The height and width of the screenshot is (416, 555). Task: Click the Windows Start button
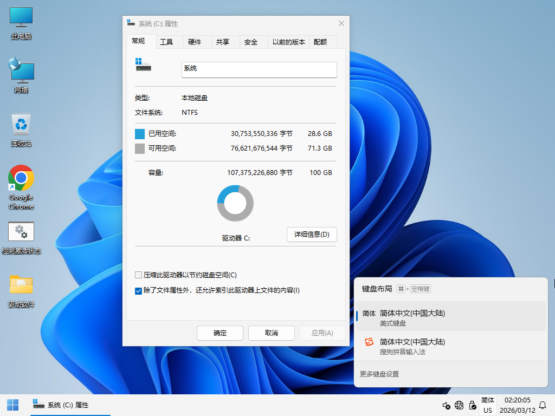pos(12,405)
